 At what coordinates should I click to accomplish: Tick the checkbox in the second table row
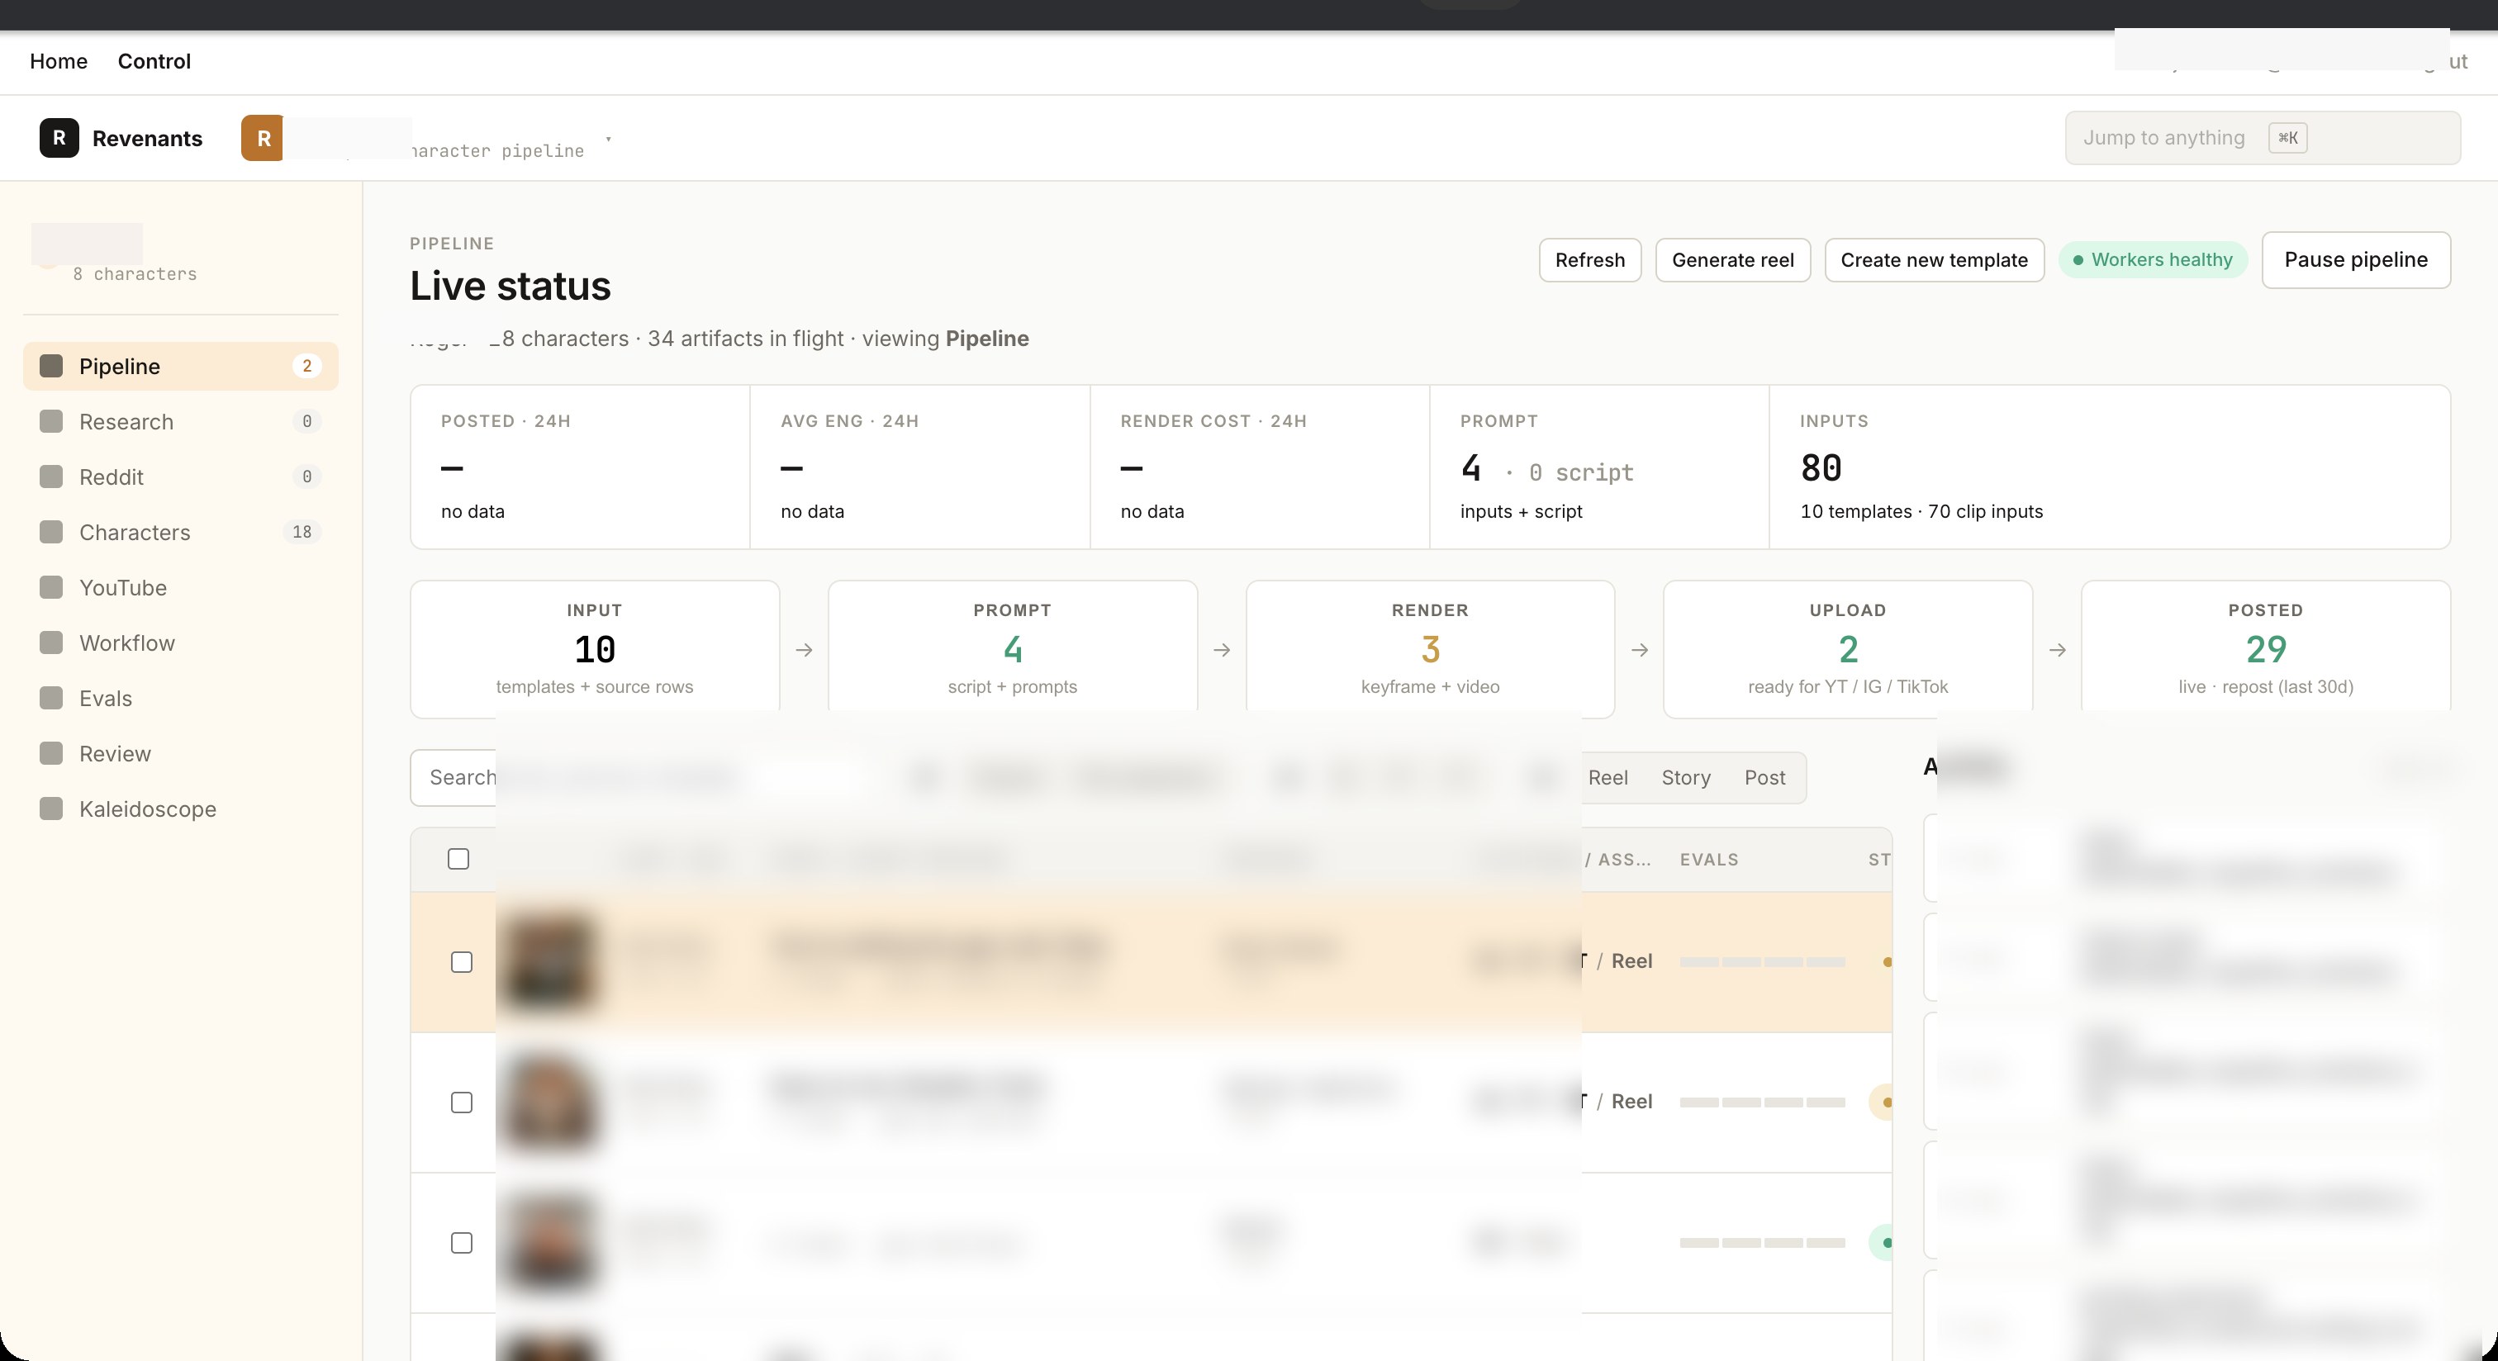[x=462, y=1103]
